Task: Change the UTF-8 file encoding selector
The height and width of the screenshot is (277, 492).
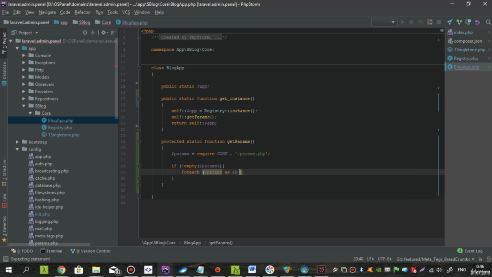Action: click(385, 259)
